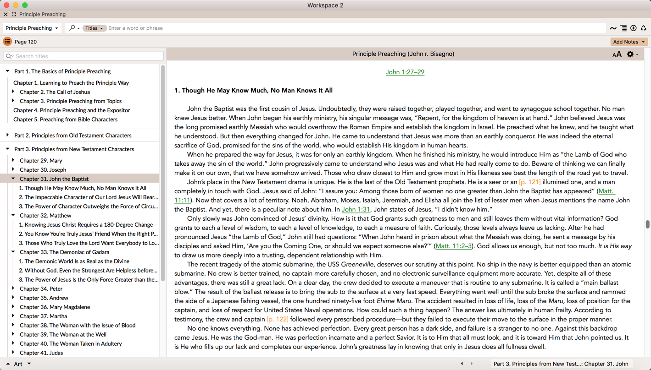Click the circled plus add-parallel icon
Viewport: 651px width, 370px height.
click(634, 28)
